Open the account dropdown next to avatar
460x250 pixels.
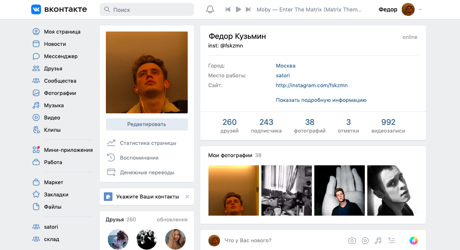pos(420,9)
